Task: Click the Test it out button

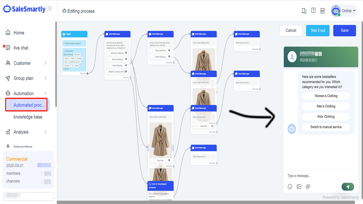Action: point(318,30)
